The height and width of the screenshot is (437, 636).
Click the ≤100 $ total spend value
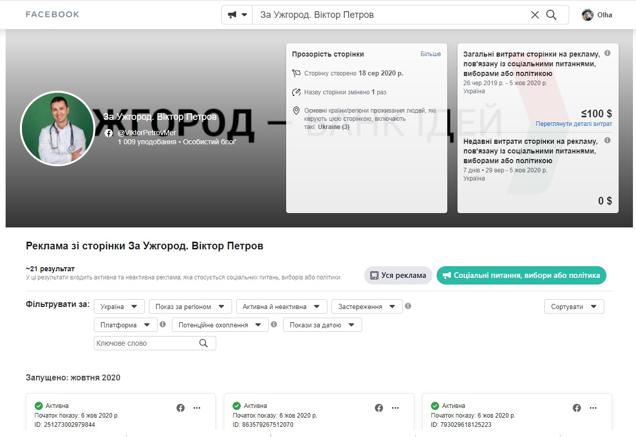click(x=597, y=114)
